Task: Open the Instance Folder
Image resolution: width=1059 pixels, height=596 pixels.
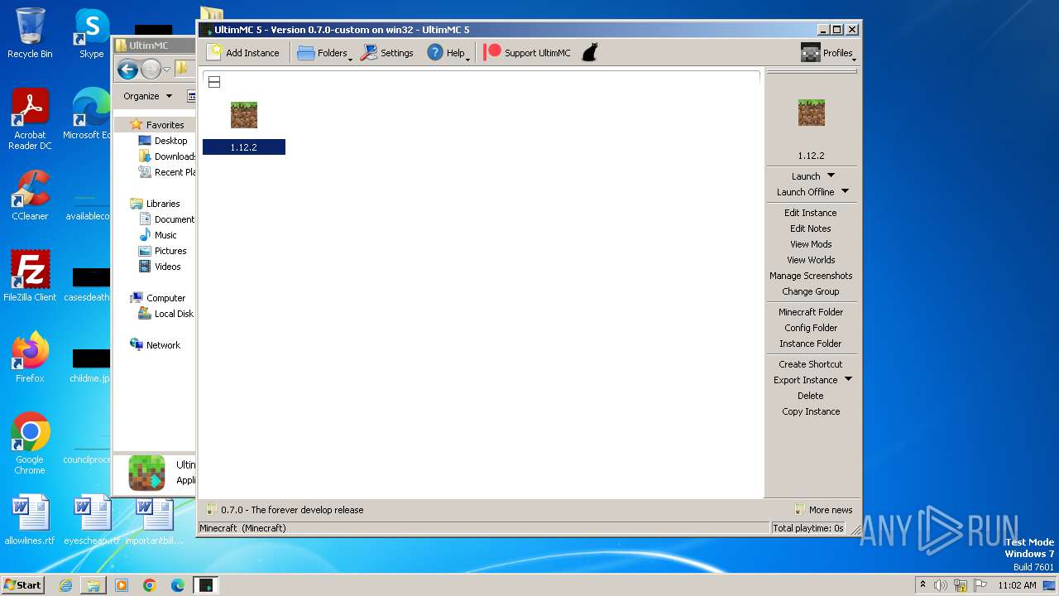Action: pos(811,344)
